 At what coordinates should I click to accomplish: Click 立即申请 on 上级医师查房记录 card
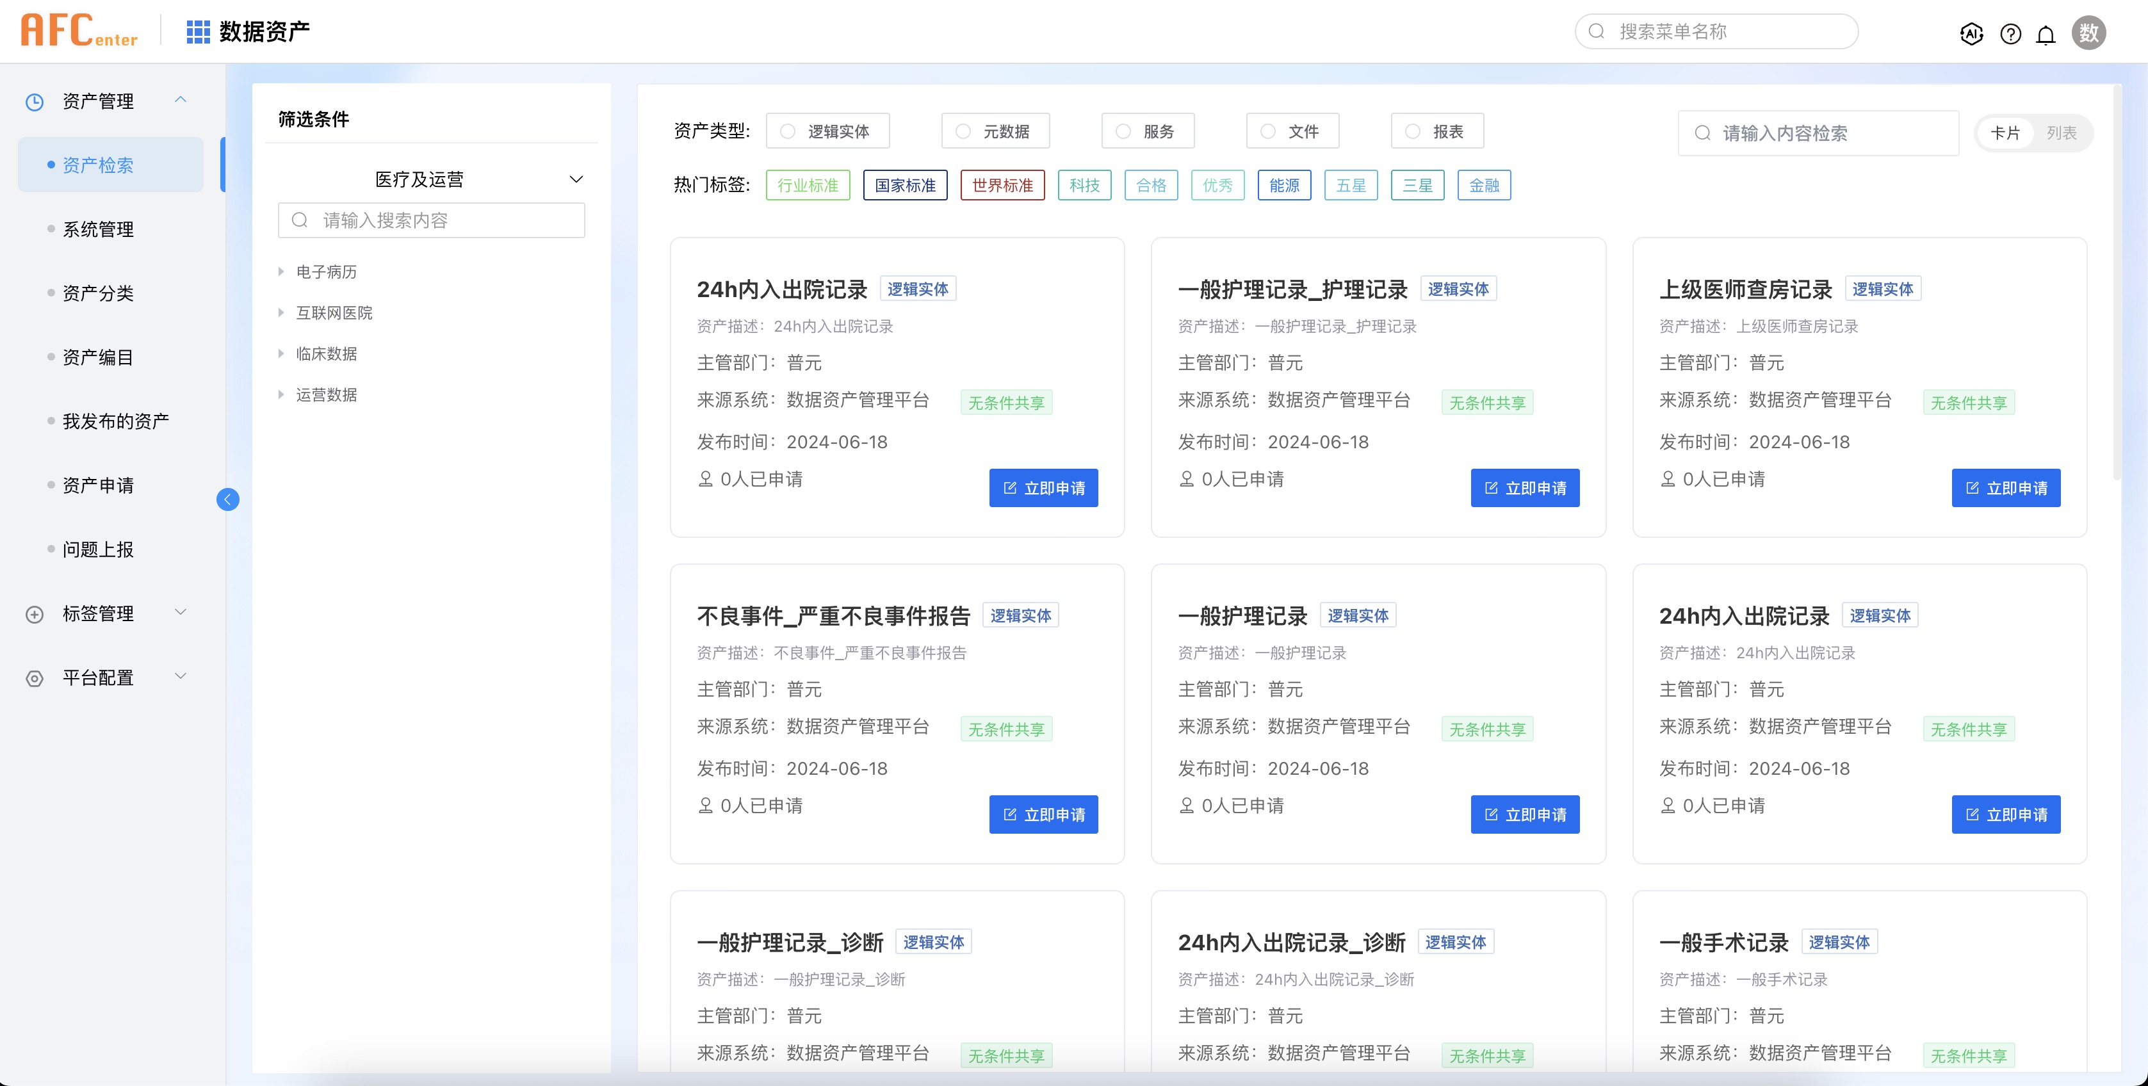click(x=2006, y=489)
